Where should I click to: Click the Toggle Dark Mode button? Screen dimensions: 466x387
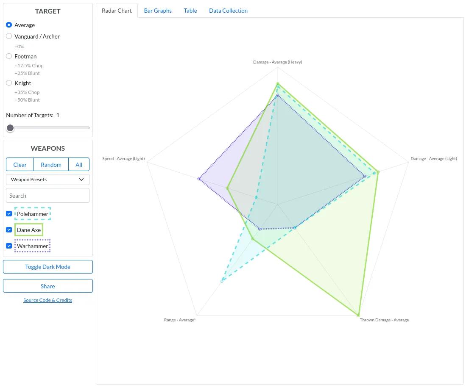pyautogui.click(x=47, y=267)
